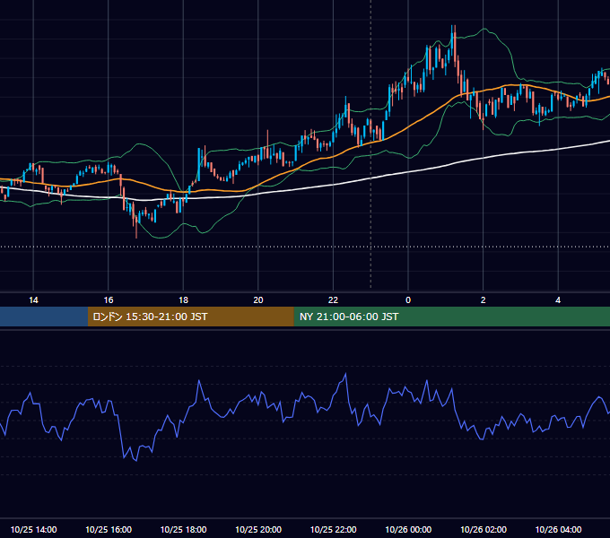Click the 10/26 02:00 date label
Screen dimensions: 610x538
tap(484, 529)
